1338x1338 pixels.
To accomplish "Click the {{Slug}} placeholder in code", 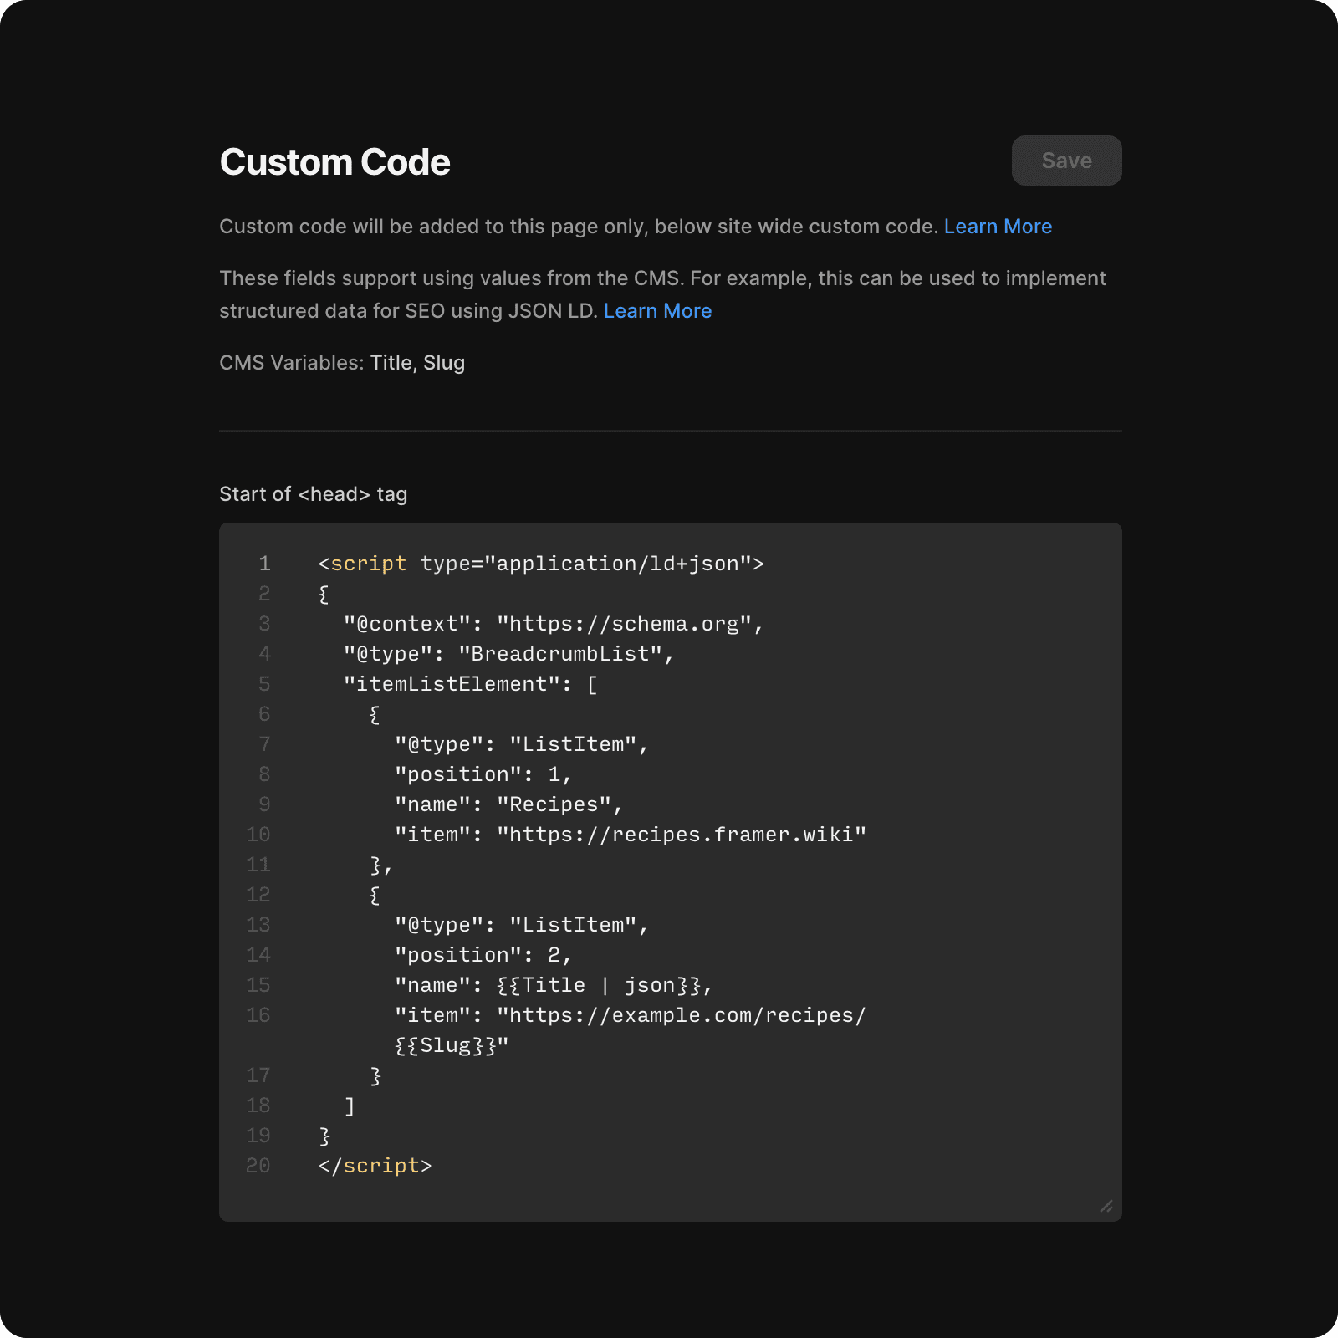I will pos(446,1045).
